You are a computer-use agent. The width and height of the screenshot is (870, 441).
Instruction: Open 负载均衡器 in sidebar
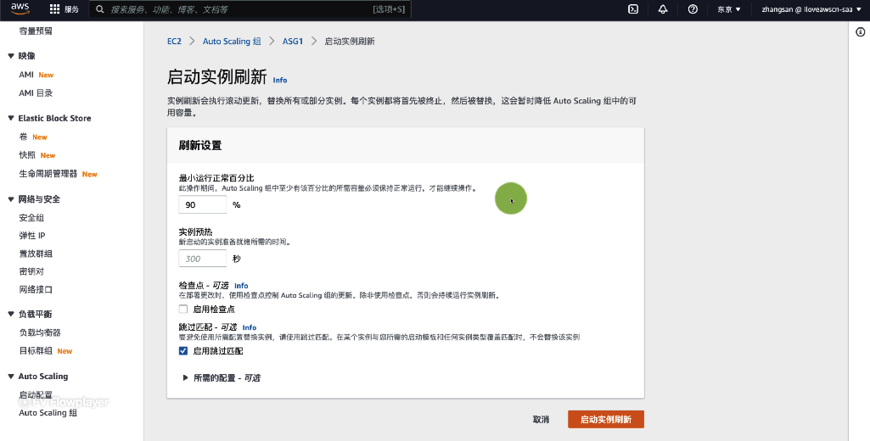[40, 332]
